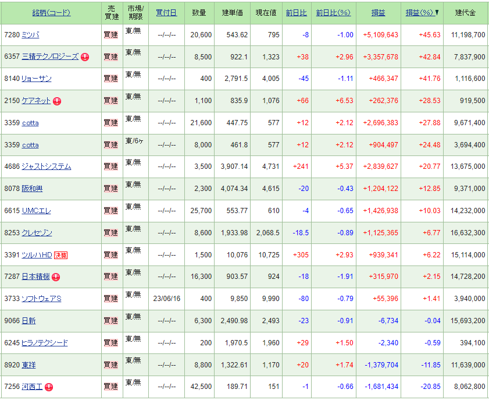Image resolution: width=489 pixels, height=400 pixels.
Task: Click the 建代金 column header
Action: point(466,13)
